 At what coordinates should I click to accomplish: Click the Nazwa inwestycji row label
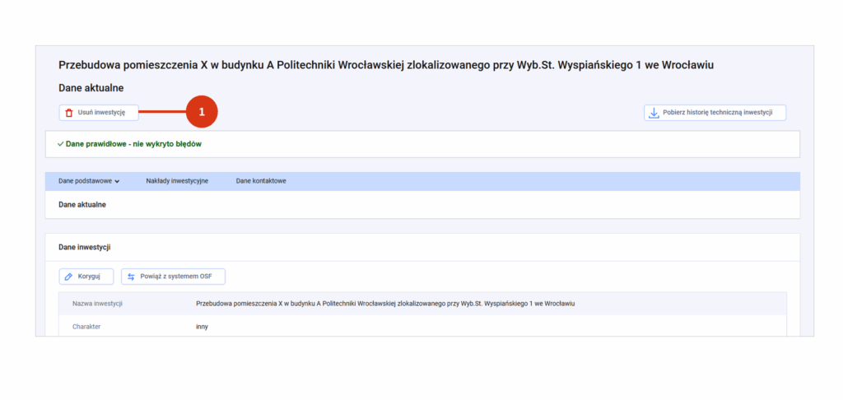pos(97,304)
